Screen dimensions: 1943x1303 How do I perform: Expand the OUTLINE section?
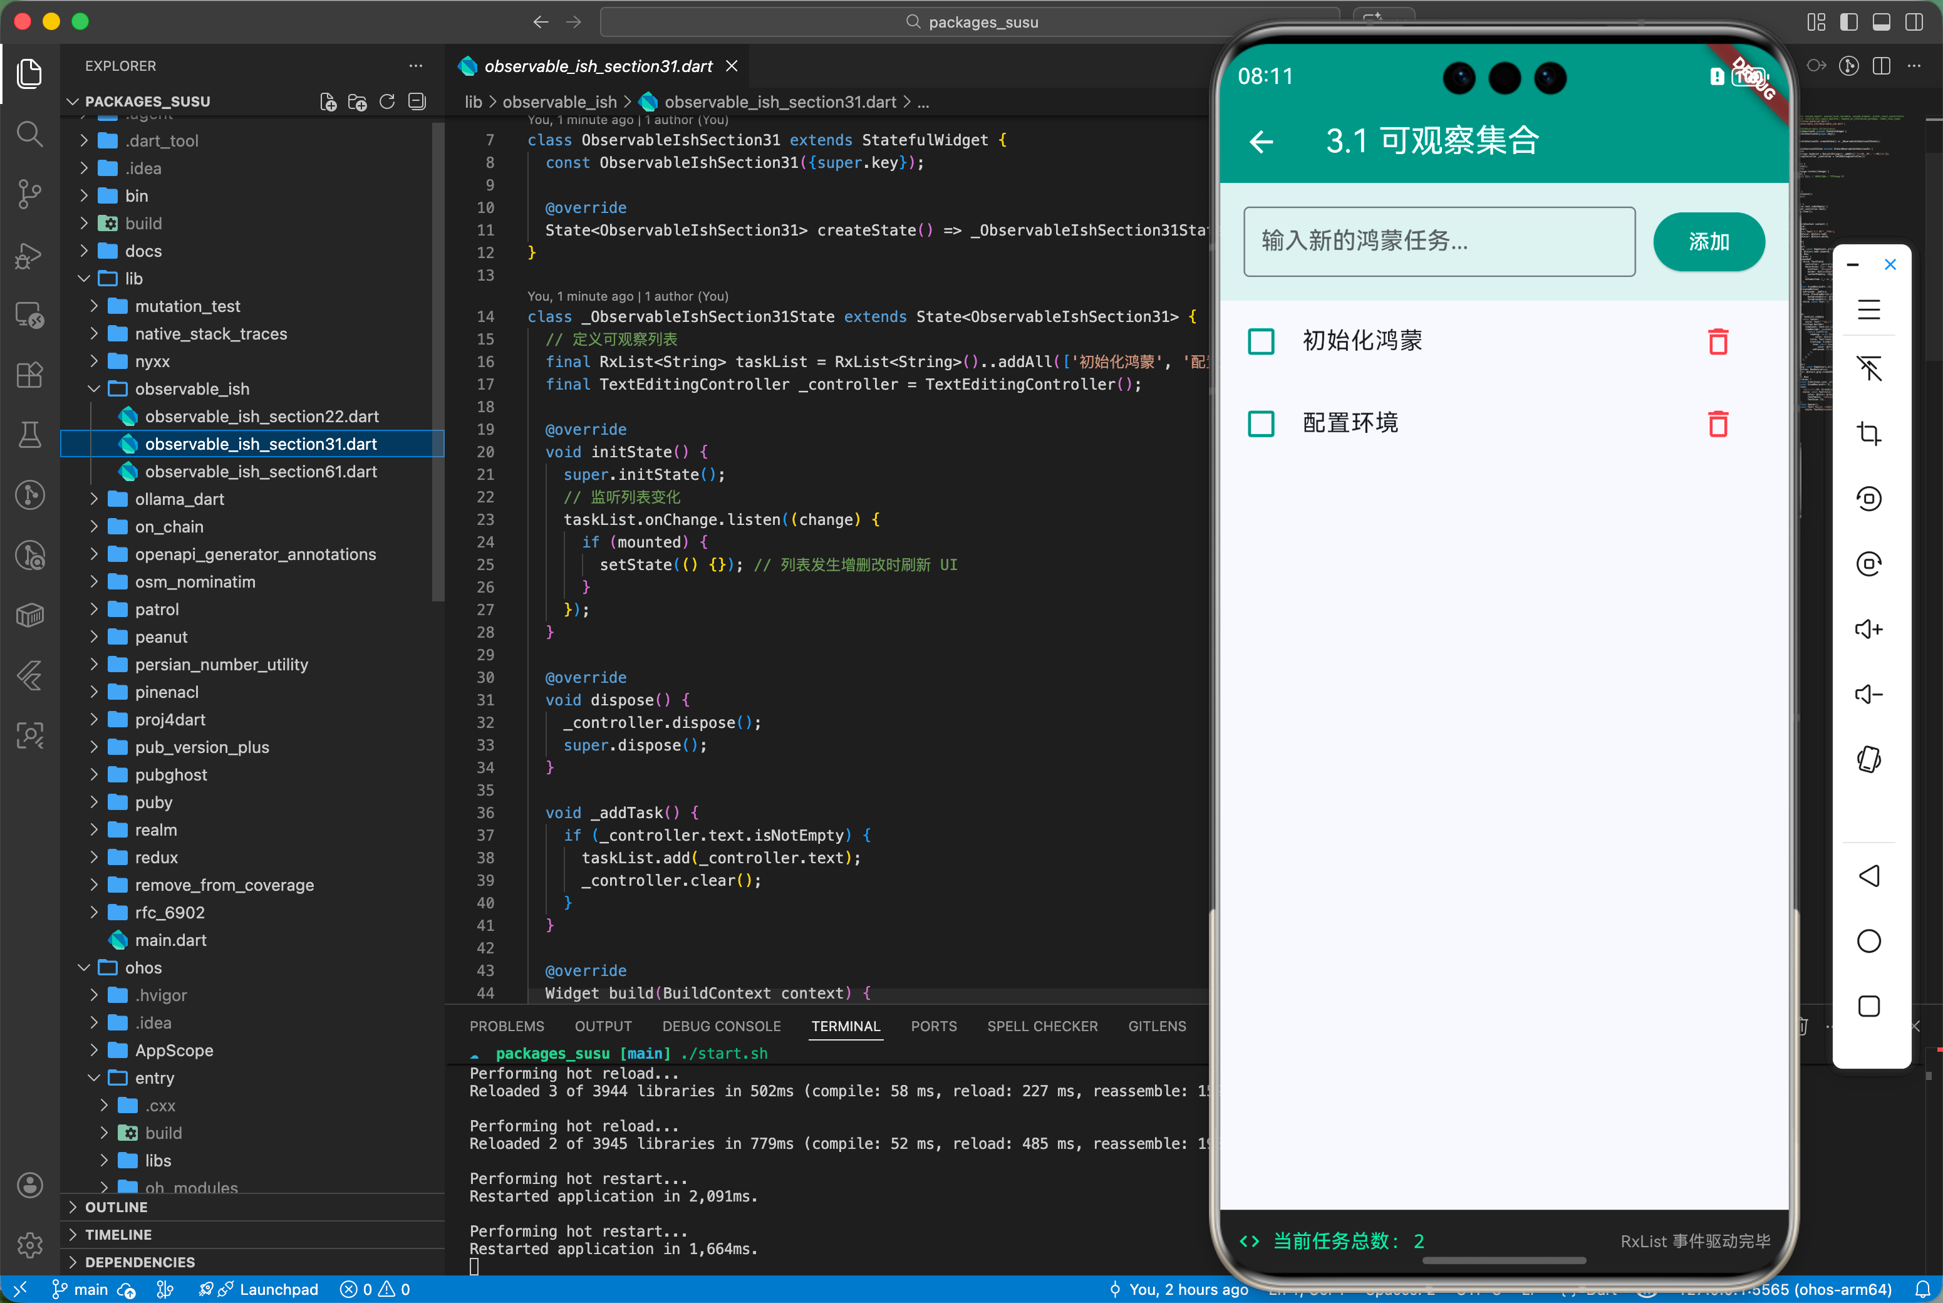[117, 1207]
